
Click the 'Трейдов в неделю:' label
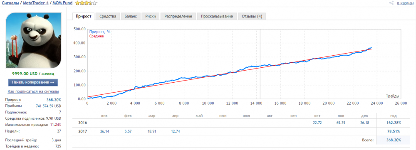(x=22, y=146)
